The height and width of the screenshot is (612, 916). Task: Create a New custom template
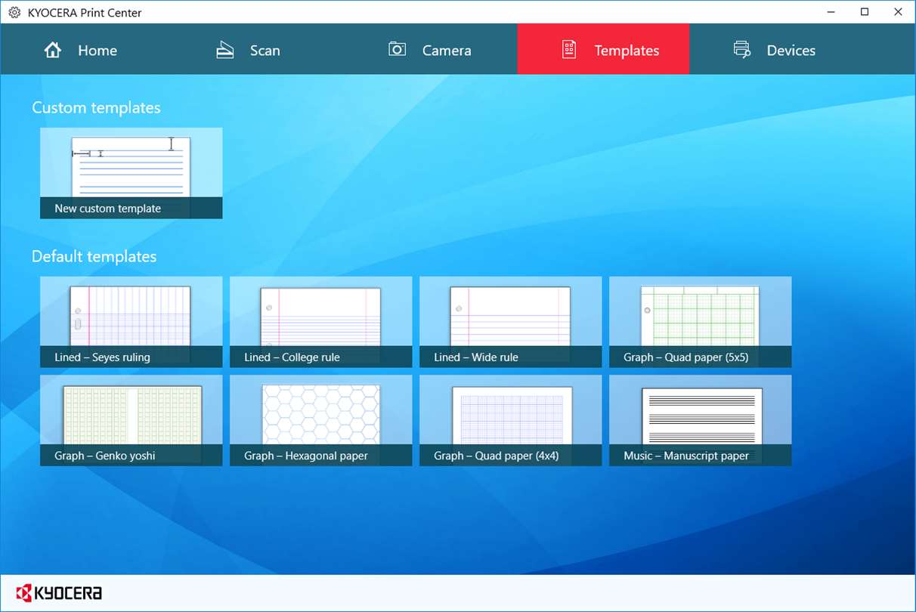pos(132,173)
